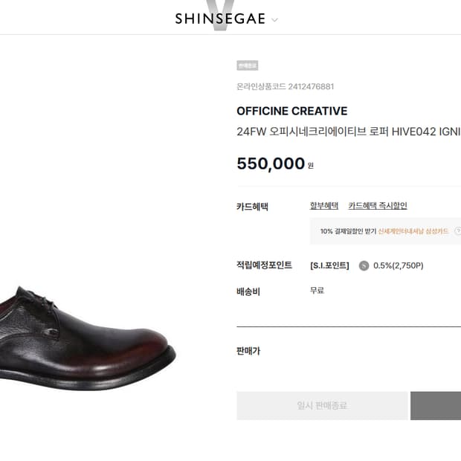The image size is (461, 461).
Task: Click the 10% 결제일할인 받기 banner
Action: click(348, 231)
